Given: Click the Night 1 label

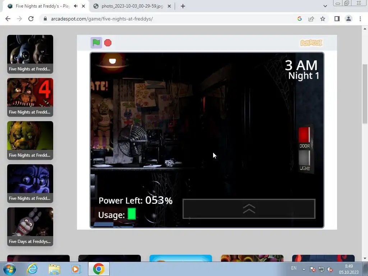Looking at the screenshot, I should coord(304,75).
